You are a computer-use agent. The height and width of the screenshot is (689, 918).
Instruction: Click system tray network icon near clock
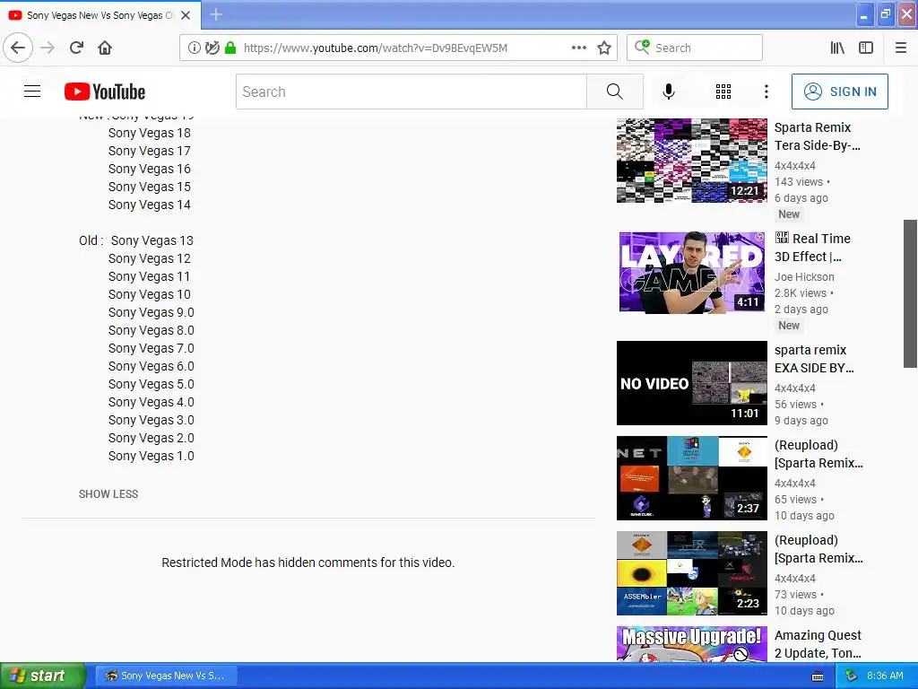pyautogui.click(x=852, y=676)
